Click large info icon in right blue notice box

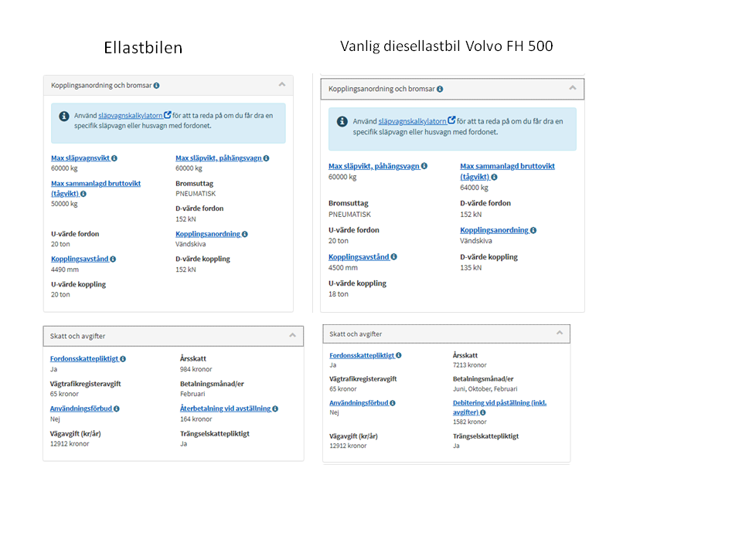click(x=342, y=121)
